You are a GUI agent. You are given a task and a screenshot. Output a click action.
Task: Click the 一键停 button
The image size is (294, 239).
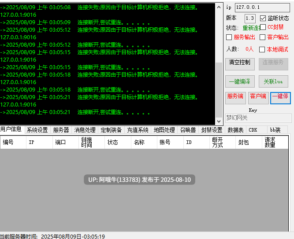(x=280, y=98)
